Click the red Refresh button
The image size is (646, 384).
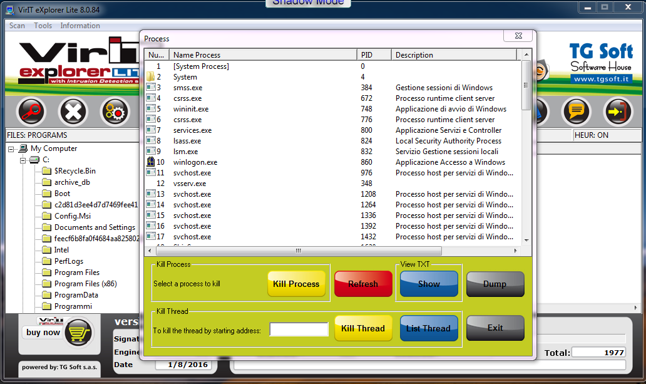tap(363, 284)
